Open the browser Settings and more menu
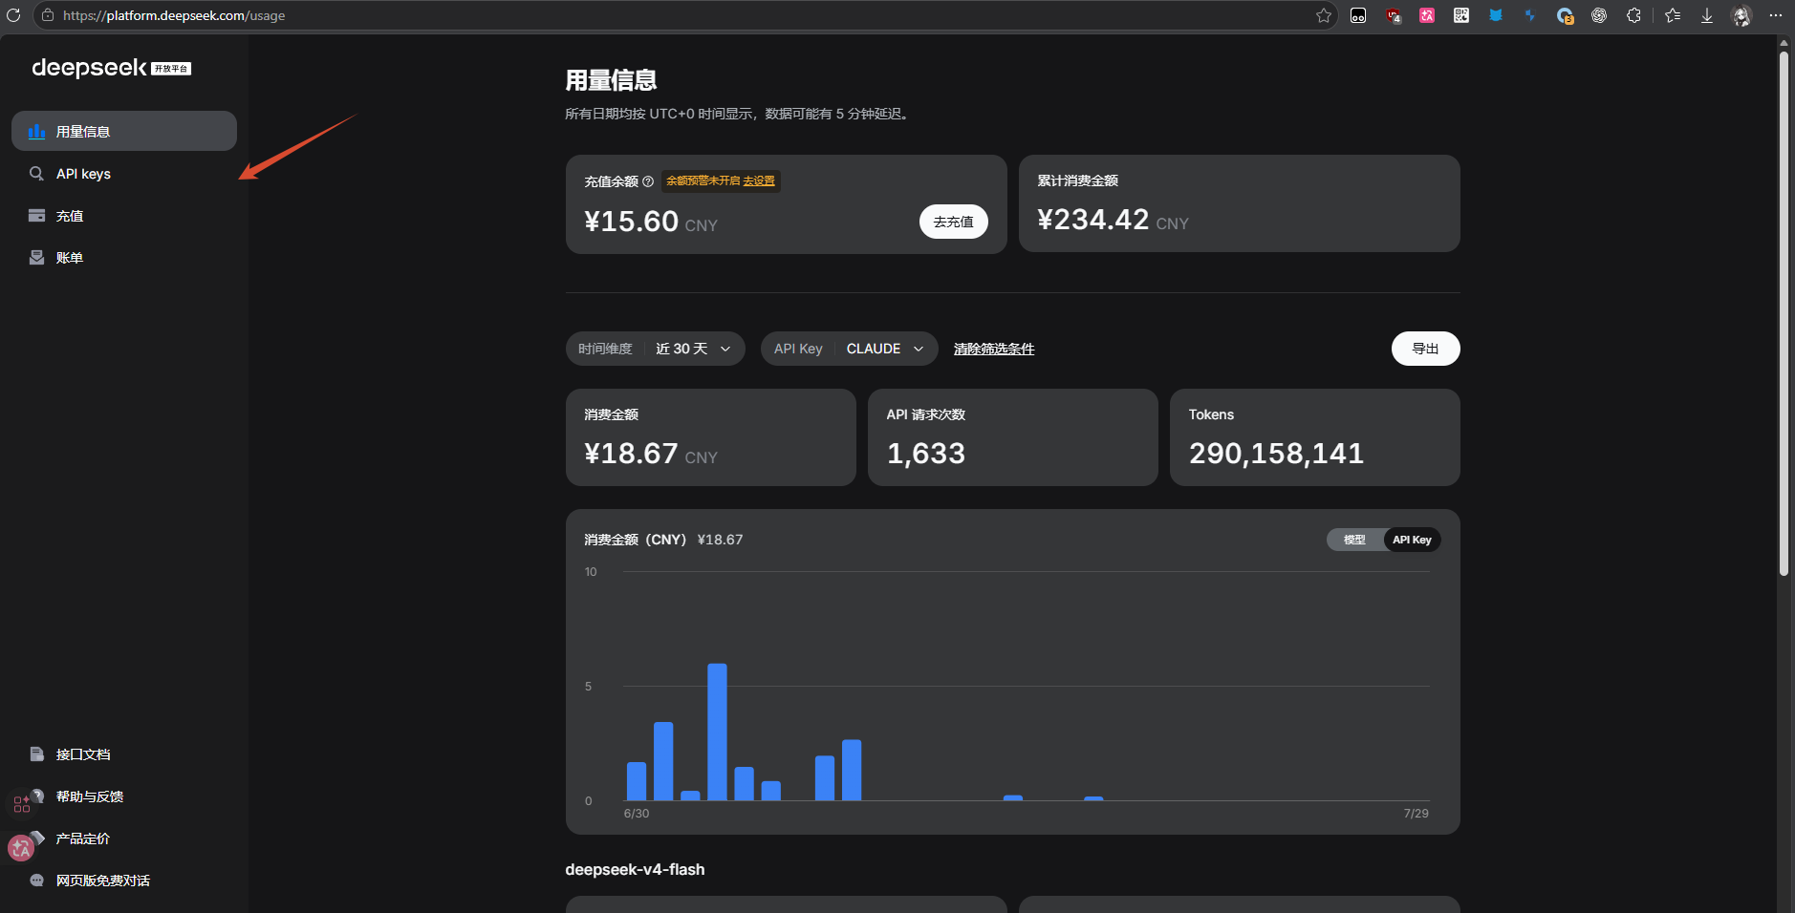1795x913 pixels. pyautogui.click(x=1776, y=15)
